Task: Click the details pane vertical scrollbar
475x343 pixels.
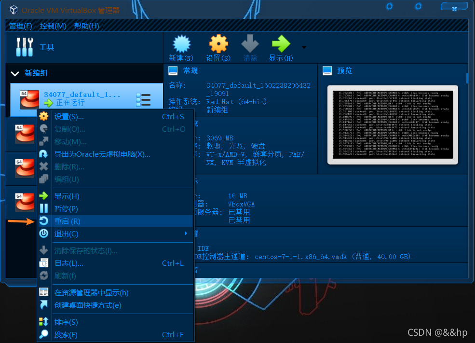Action: (467, 78)
